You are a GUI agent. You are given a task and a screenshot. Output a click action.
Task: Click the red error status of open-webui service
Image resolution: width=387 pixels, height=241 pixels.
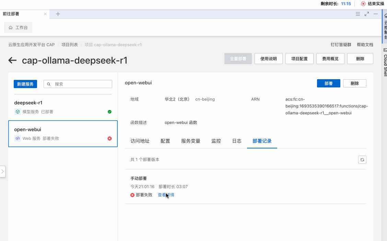pos(109,138)
